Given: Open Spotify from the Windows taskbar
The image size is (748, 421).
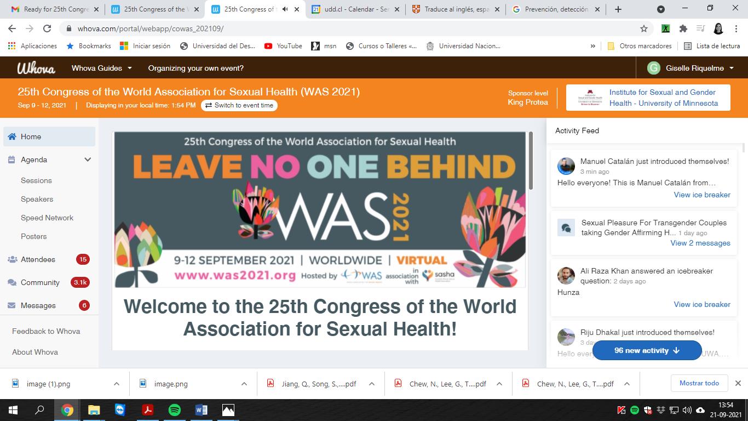Looking at the screenshot, I should point(175,410).
